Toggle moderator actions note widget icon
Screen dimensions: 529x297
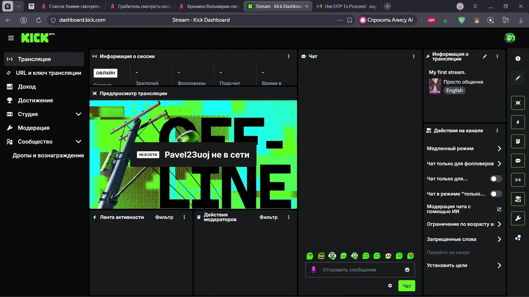point(518,141)
